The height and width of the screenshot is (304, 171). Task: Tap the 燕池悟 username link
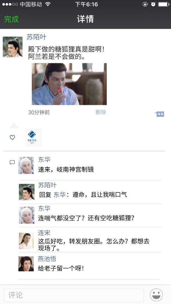[x=47, y=259]
